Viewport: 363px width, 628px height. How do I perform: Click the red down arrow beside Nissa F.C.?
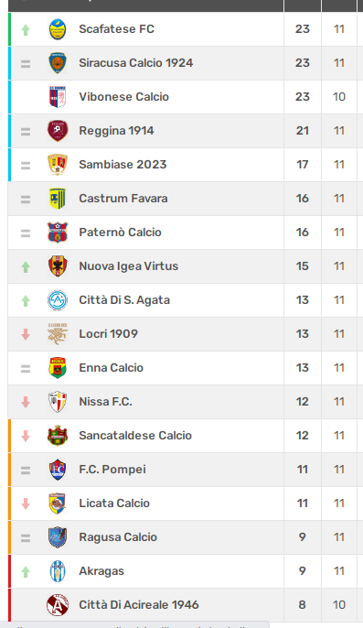26,402
